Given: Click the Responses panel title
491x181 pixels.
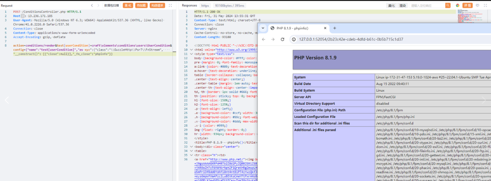Looking at the screenshot, I should (189, 5).
